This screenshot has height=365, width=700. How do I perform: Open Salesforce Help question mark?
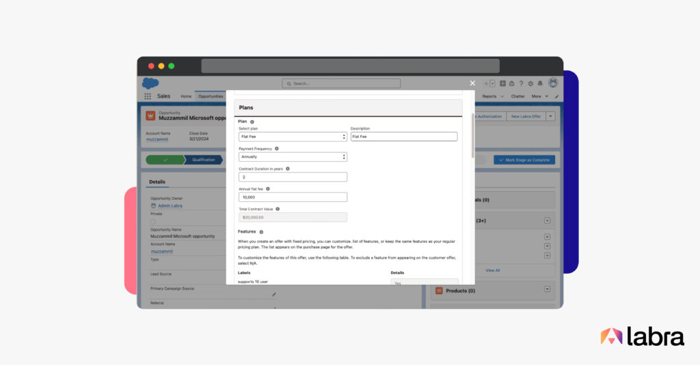coord(521,83)
